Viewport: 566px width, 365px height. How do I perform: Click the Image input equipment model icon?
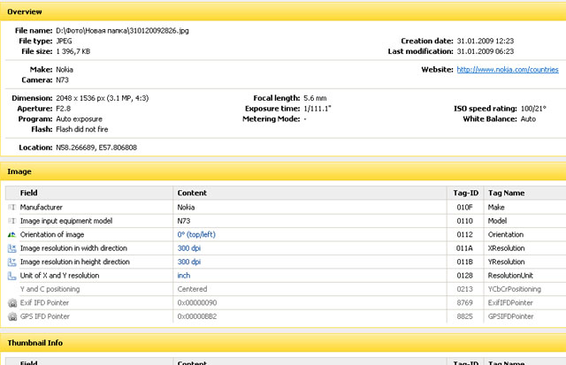click(x=11, y=220)
